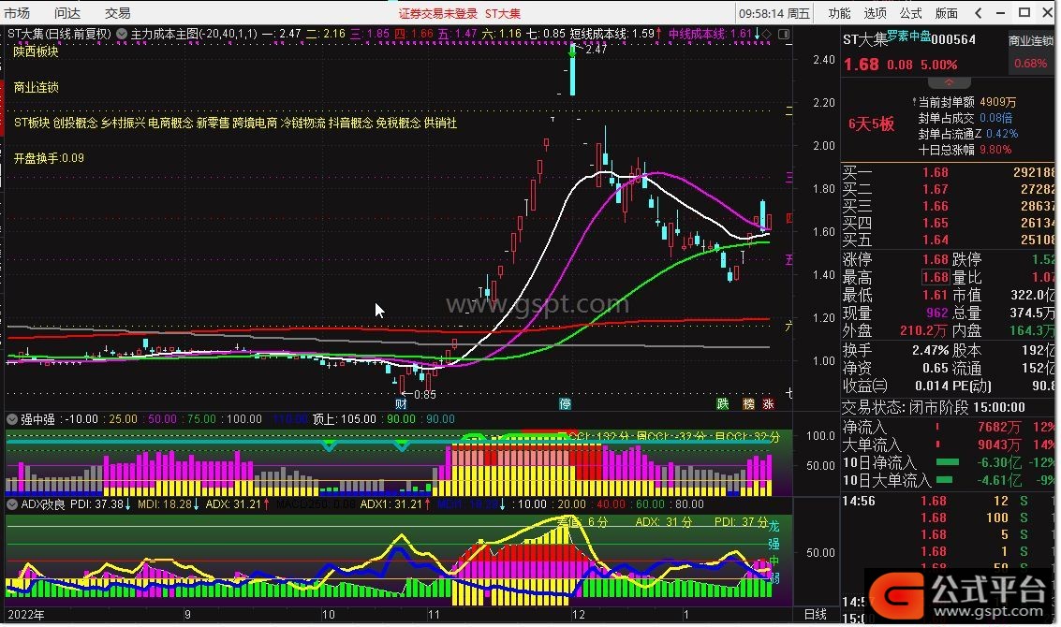
Task: Click the 跌 marker icon
Action: tap(723, 403)
